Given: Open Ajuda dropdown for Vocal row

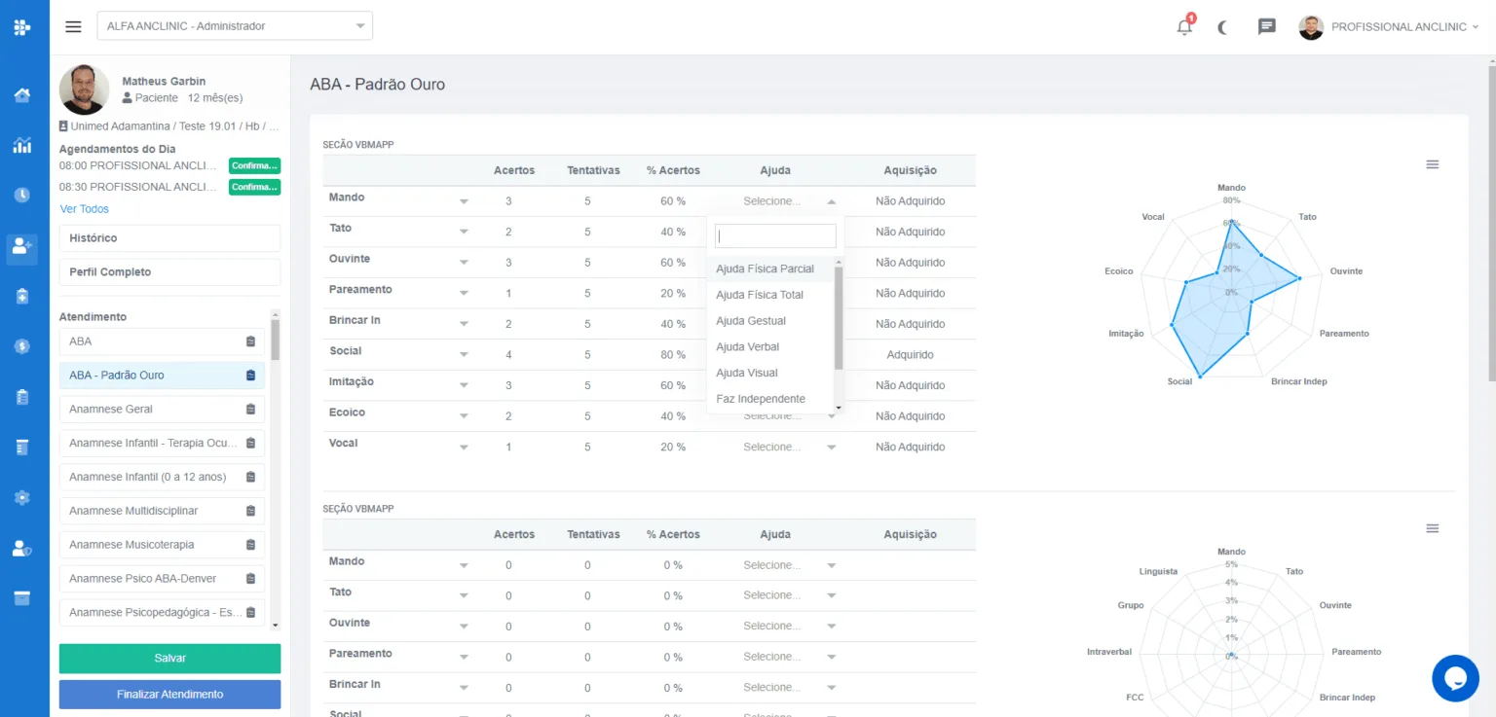Looking at the screenshot, I should (789, 448).
